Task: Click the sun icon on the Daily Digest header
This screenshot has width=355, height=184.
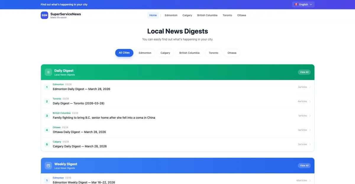Action: 48,72
